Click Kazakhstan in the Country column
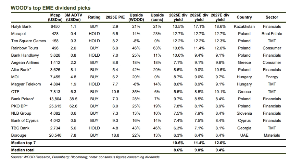This screenshot has height=161, width=303. pyautogui.click(x=244, y=26)
